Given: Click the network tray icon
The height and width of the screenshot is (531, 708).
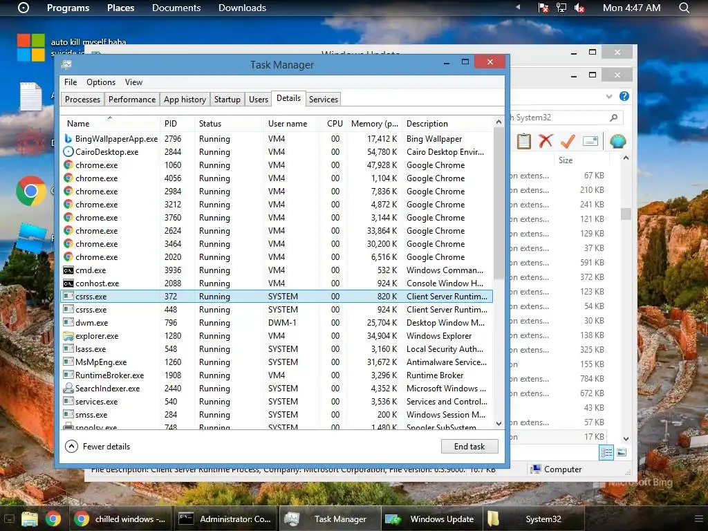Looking at the screenshot, I should [561, 8].
